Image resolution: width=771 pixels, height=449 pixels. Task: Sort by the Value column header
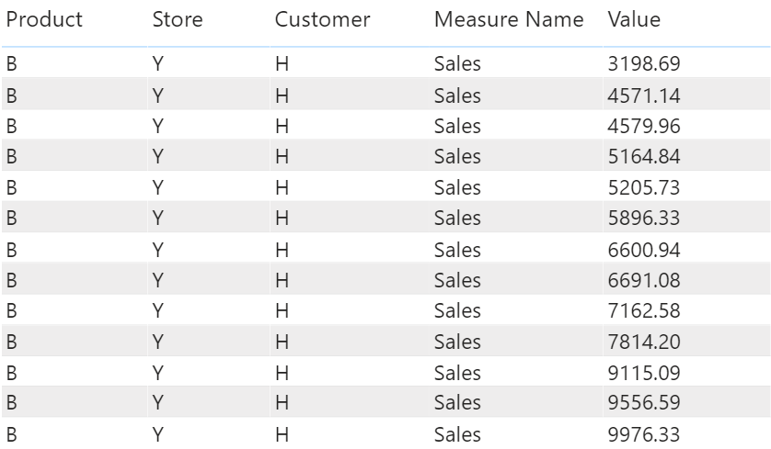pyautogui.click(x=634, y=19)
